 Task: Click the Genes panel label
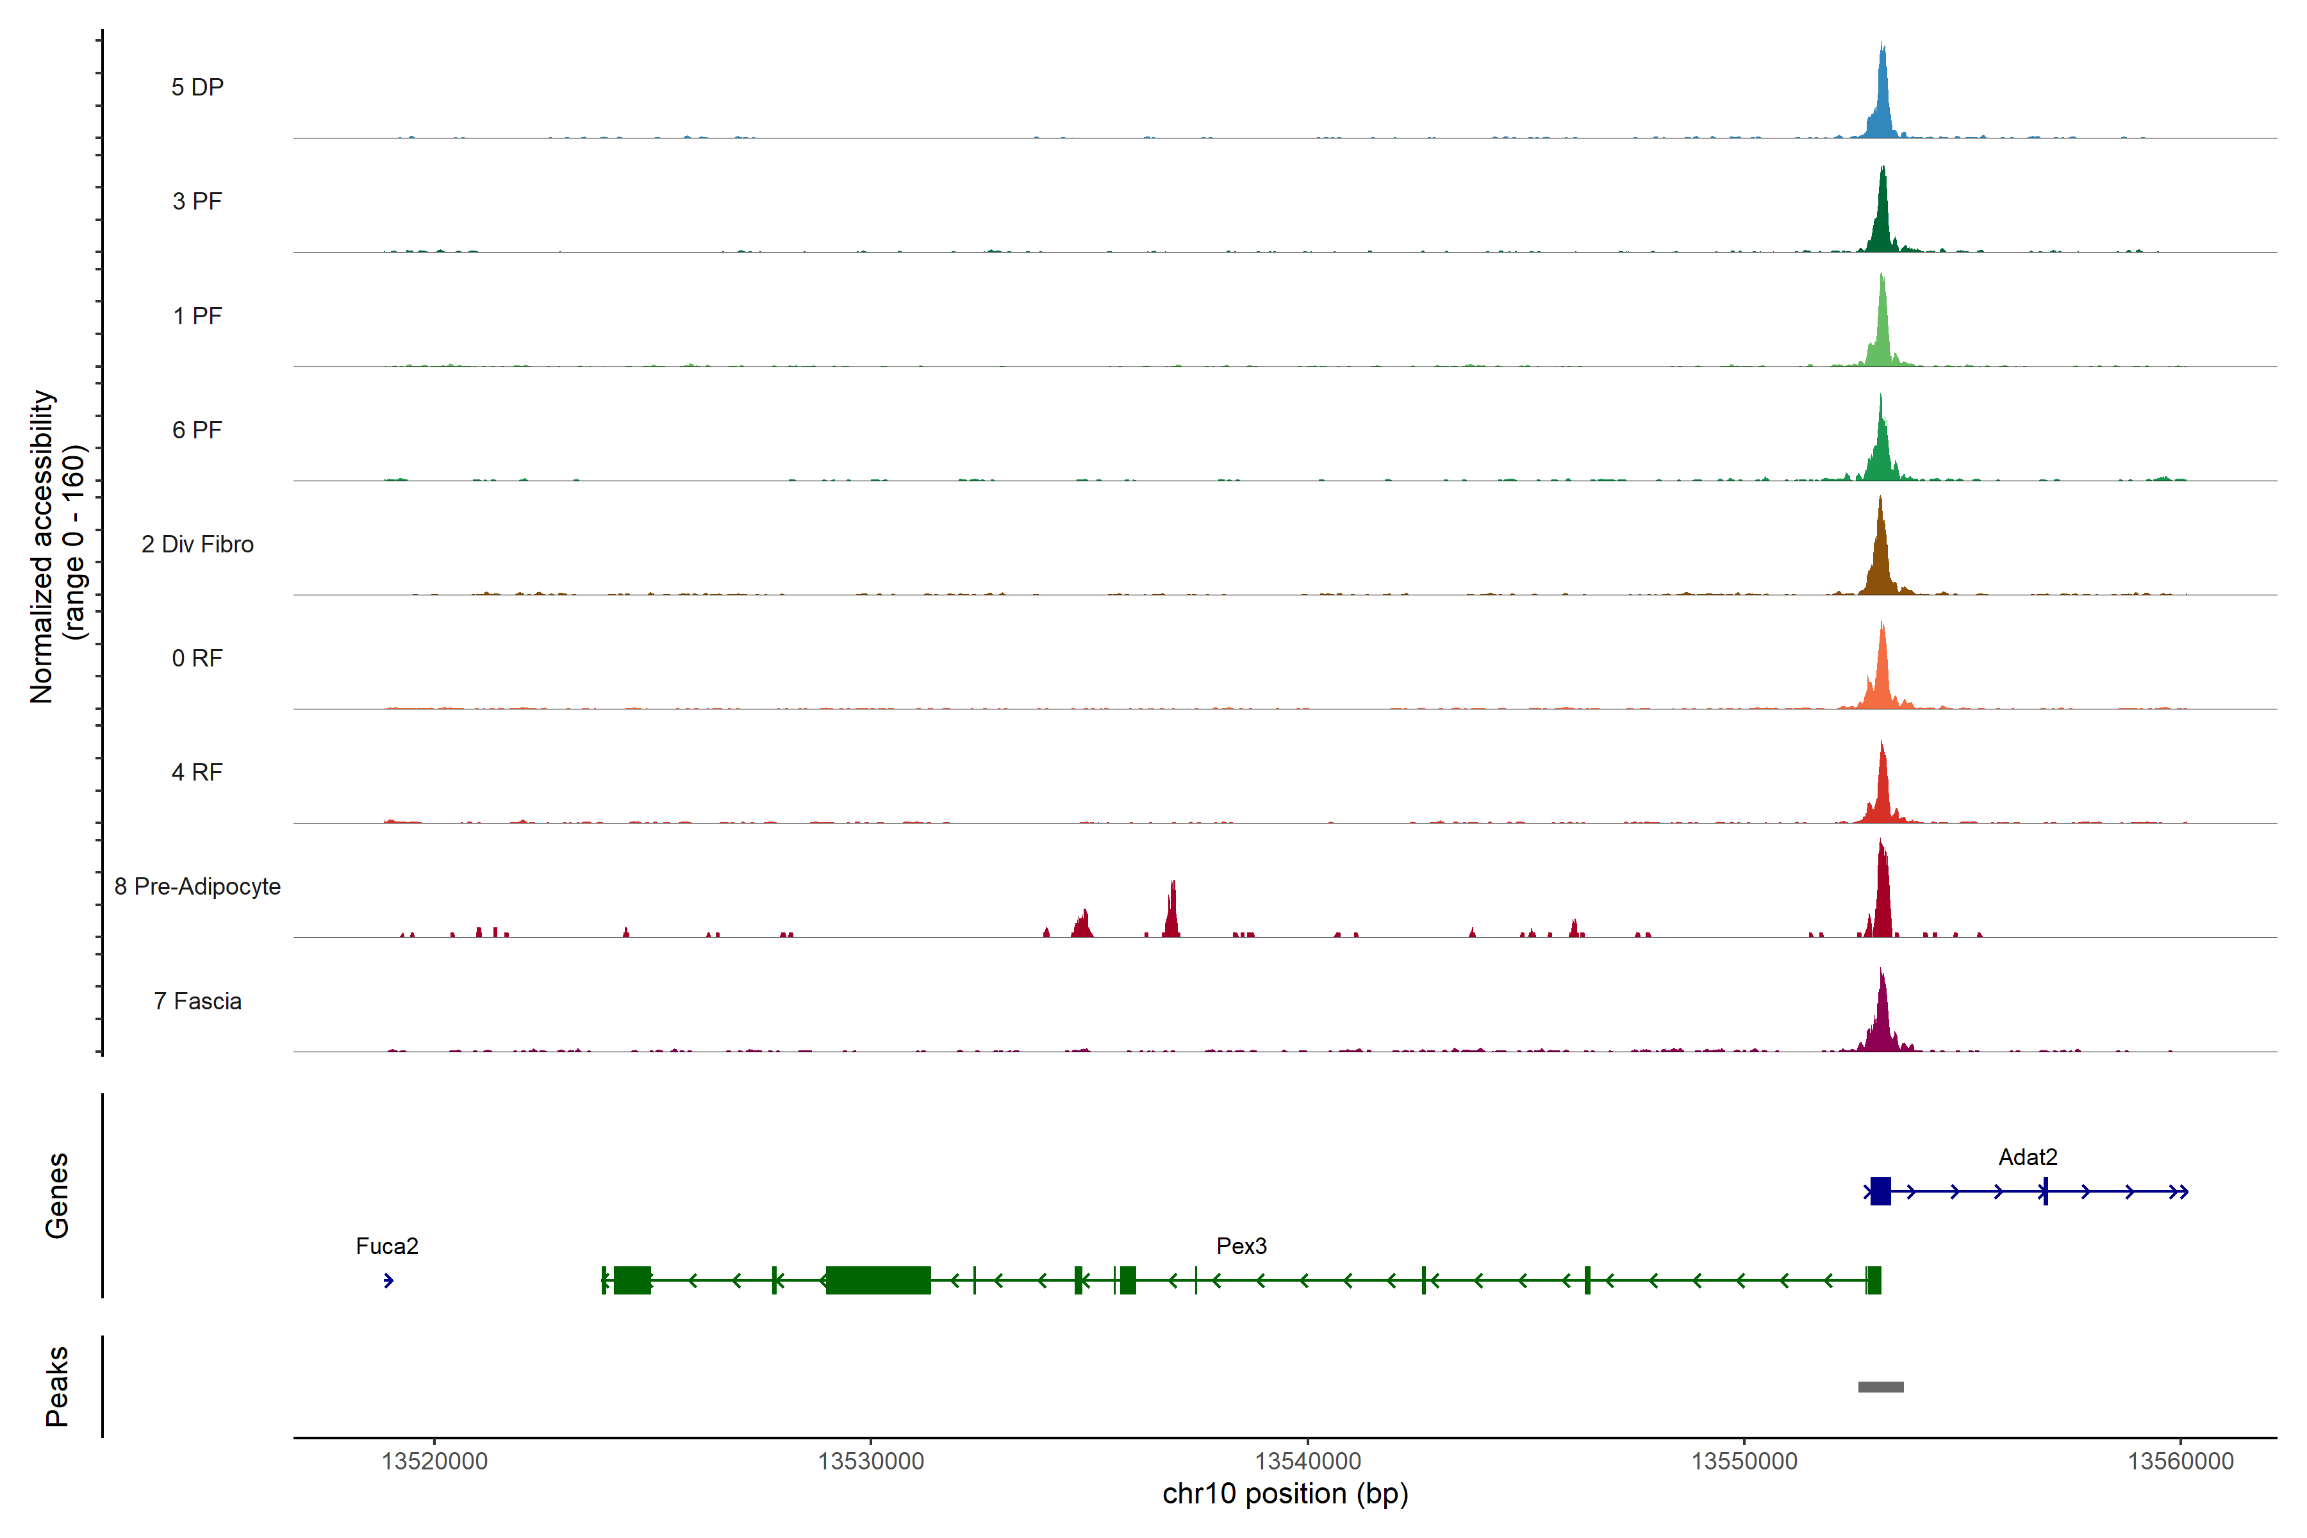[57, 1195]
